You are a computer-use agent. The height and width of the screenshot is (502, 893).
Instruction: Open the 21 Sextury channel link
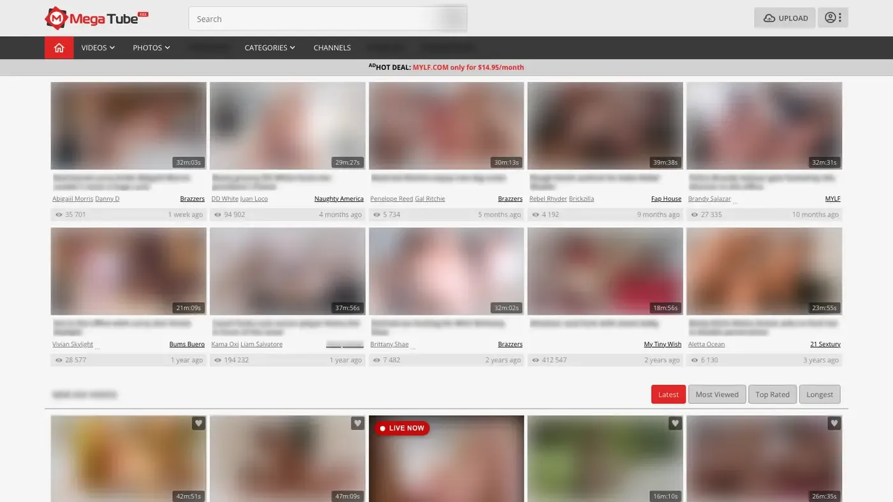825,344
